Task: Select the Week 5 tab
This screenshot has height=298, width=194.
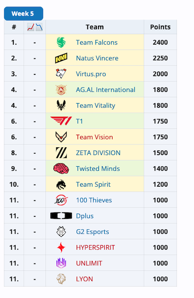Action: [23, 14]
